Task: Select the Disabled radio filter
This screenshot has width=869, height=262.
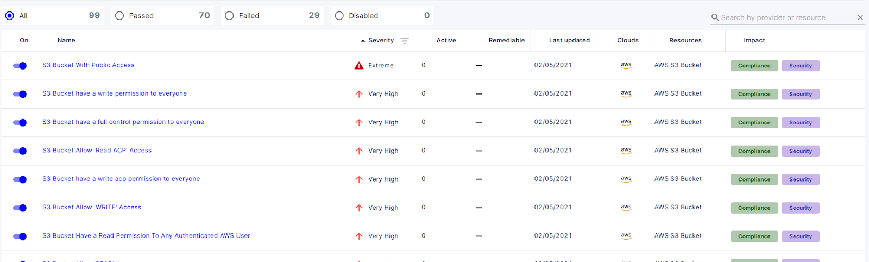Action: point(339,16)
